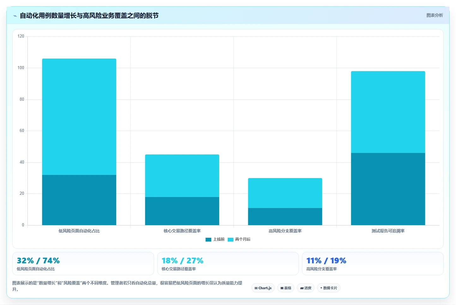
Task: Click the description paragraph starting with 图表展示的是
Action: point(127,286)
